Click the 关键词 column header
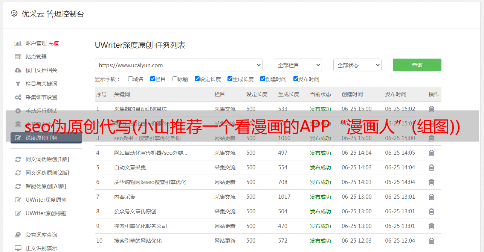 click(122, 94)
